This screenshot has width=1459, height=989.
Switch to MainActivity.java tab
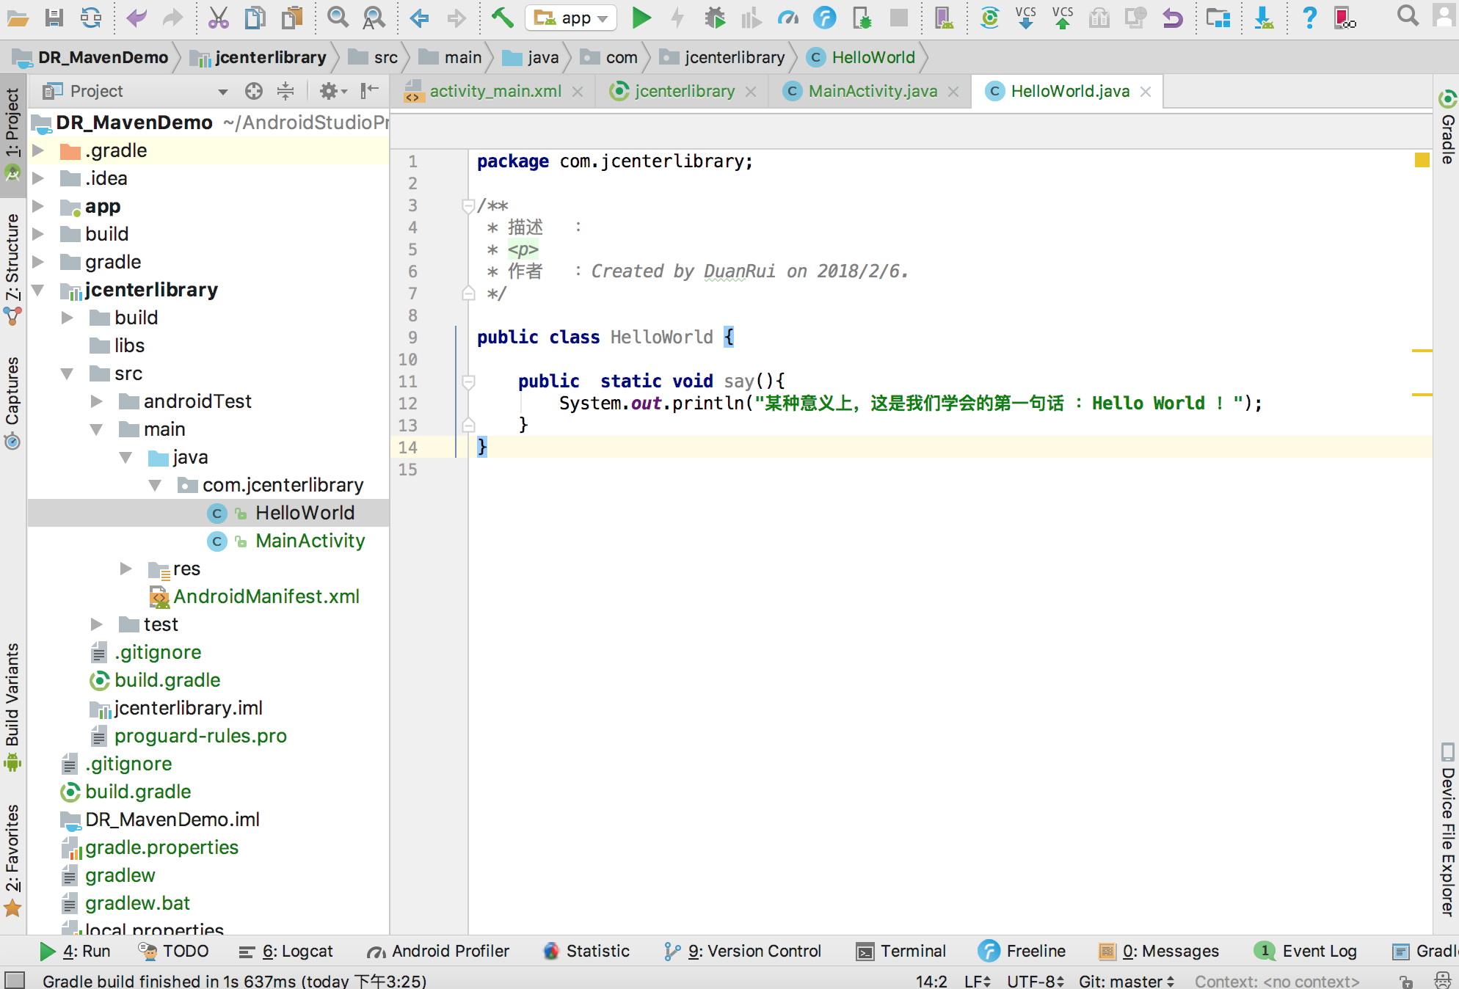coord(871,91)
